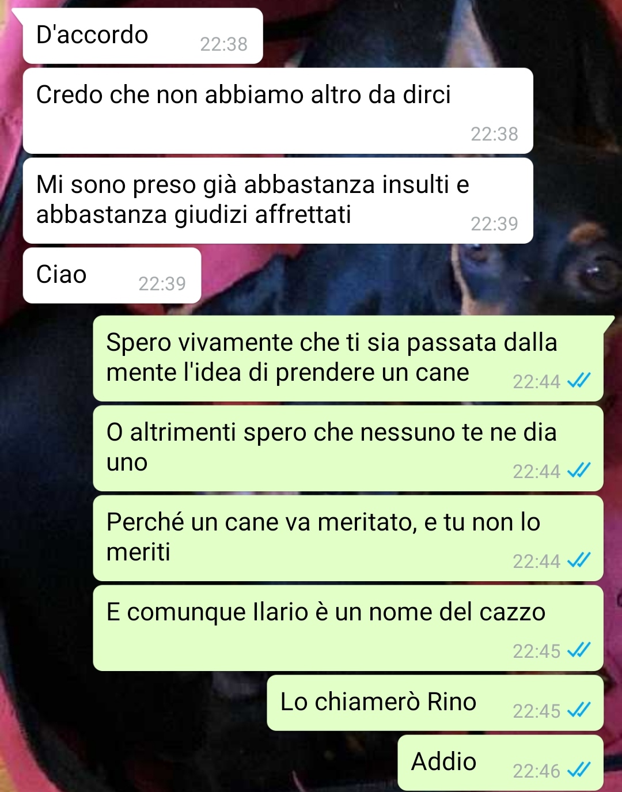622x792 pixels.
Task: Select "Credo che non abbiamo altro da dirci" message
Action: click(x=278, y=111)
